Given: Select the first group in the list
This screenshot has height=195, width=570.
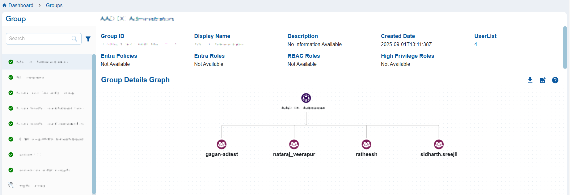Looking at the screenshot, I should click(x=46, y=62).
